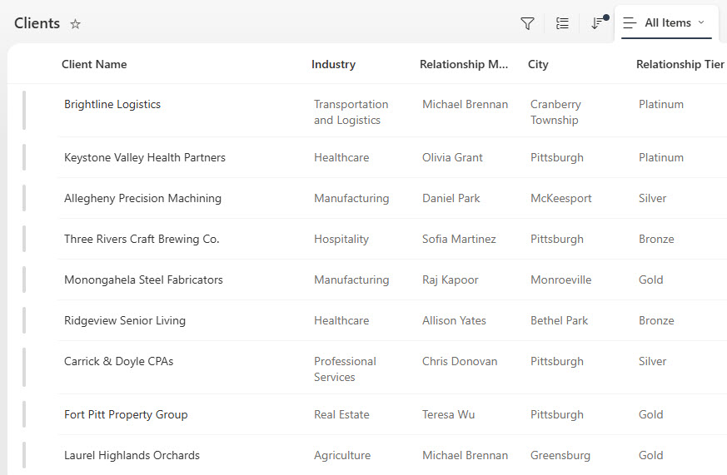
Task: Click Healthcare in Ridgeview Senior Living row
Action: 341,320
